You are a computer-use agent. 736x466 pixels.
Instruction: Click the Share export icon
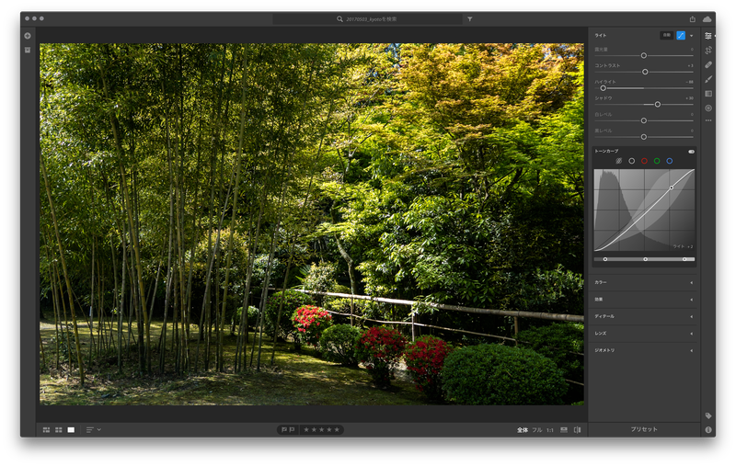[x=693, y=19]
